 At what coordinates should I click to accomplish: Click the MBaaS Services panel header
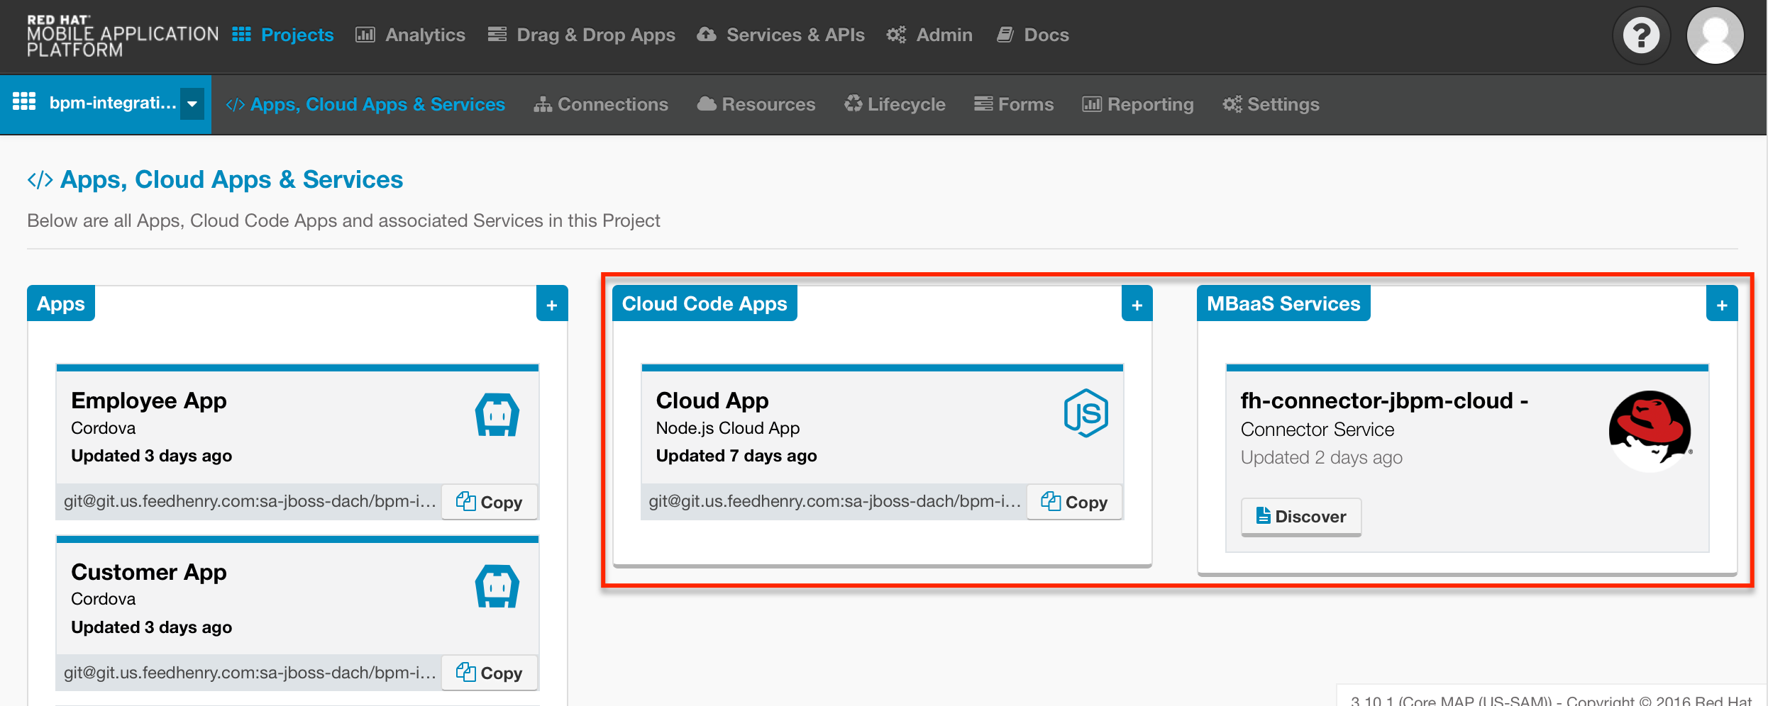coord(1283,303)
